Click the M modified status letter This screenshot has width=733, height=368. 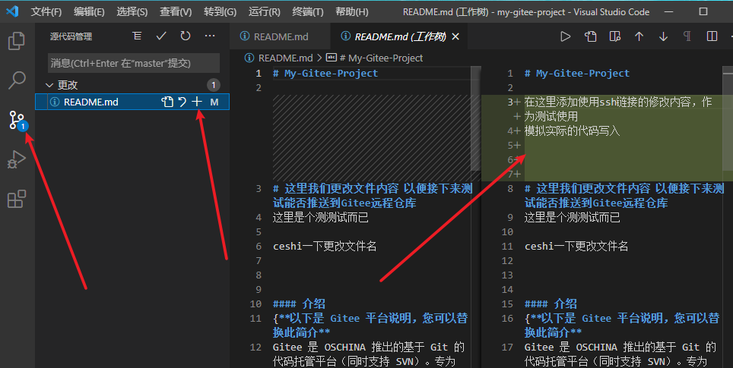(x=214, y=102)
